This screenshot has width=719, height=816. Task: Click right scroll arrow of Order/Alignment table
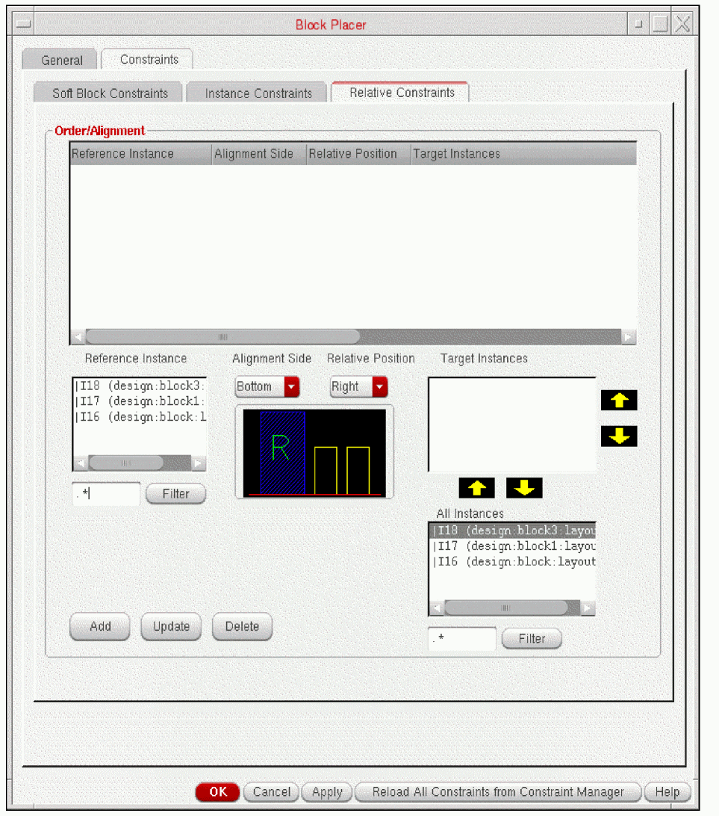click(x=628, y=337)
